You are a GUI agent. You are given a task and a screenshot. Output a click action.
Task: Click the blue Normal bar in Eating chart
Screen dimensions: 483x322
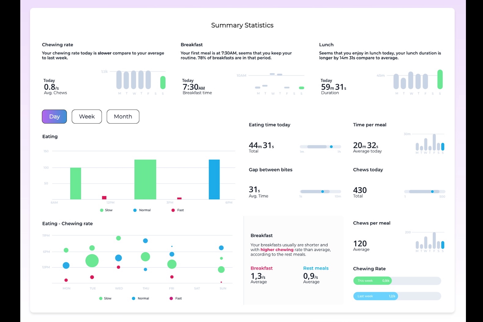coord(214,179)
